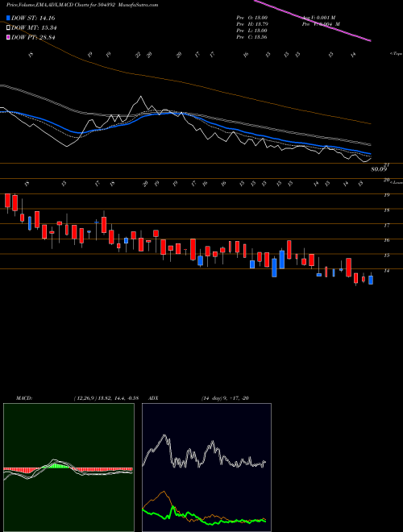403x532 pixels.
Task: Open the ADX indicator chart panel
Action: [206, 468]
